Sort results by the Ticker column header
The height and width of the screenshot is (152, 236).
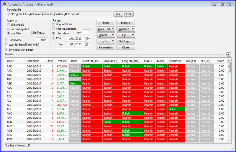tap(15, 61)
